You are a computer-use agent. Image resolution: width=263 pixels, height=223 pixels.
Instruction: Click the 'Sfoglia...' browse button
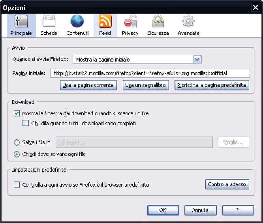click(233, 142)
